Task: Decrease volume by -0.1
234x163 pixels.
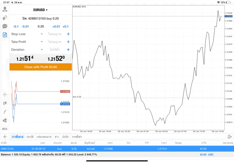Action: [x=16, y=27]
